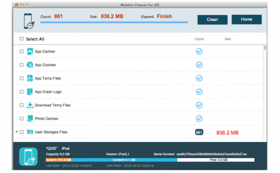The width and height of the screenshot is (280, 173).
Task: Click the App Temp Files icon
Action: point(30,78)
